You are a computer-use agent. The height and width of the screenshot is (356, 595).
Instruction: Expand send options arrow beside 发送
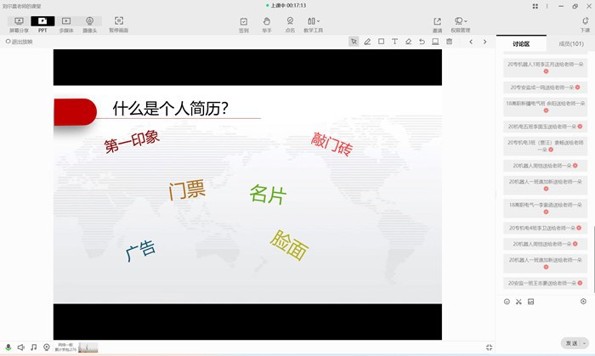point(584,343)
